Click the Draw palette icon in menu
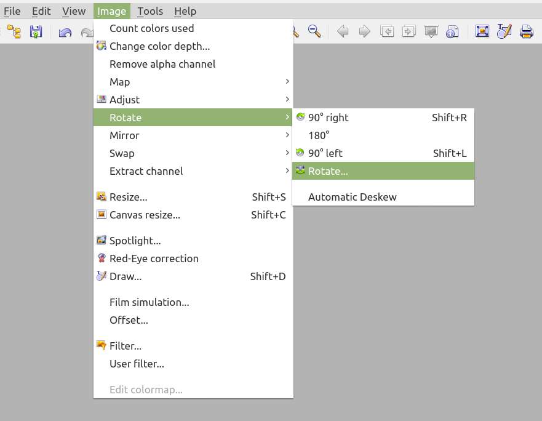Screen dimensions: 542x421 (102, 276)
